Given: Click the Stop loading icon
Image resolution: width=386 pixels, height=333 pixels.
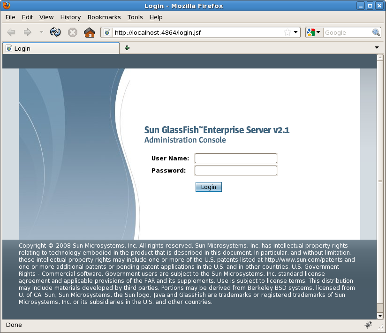Looking at the screenshot, I should 72,32.
